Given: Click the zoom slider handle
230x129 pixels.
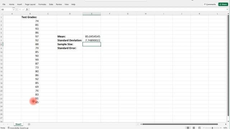Looking at the screenshot, I should [x=212, y=128].
